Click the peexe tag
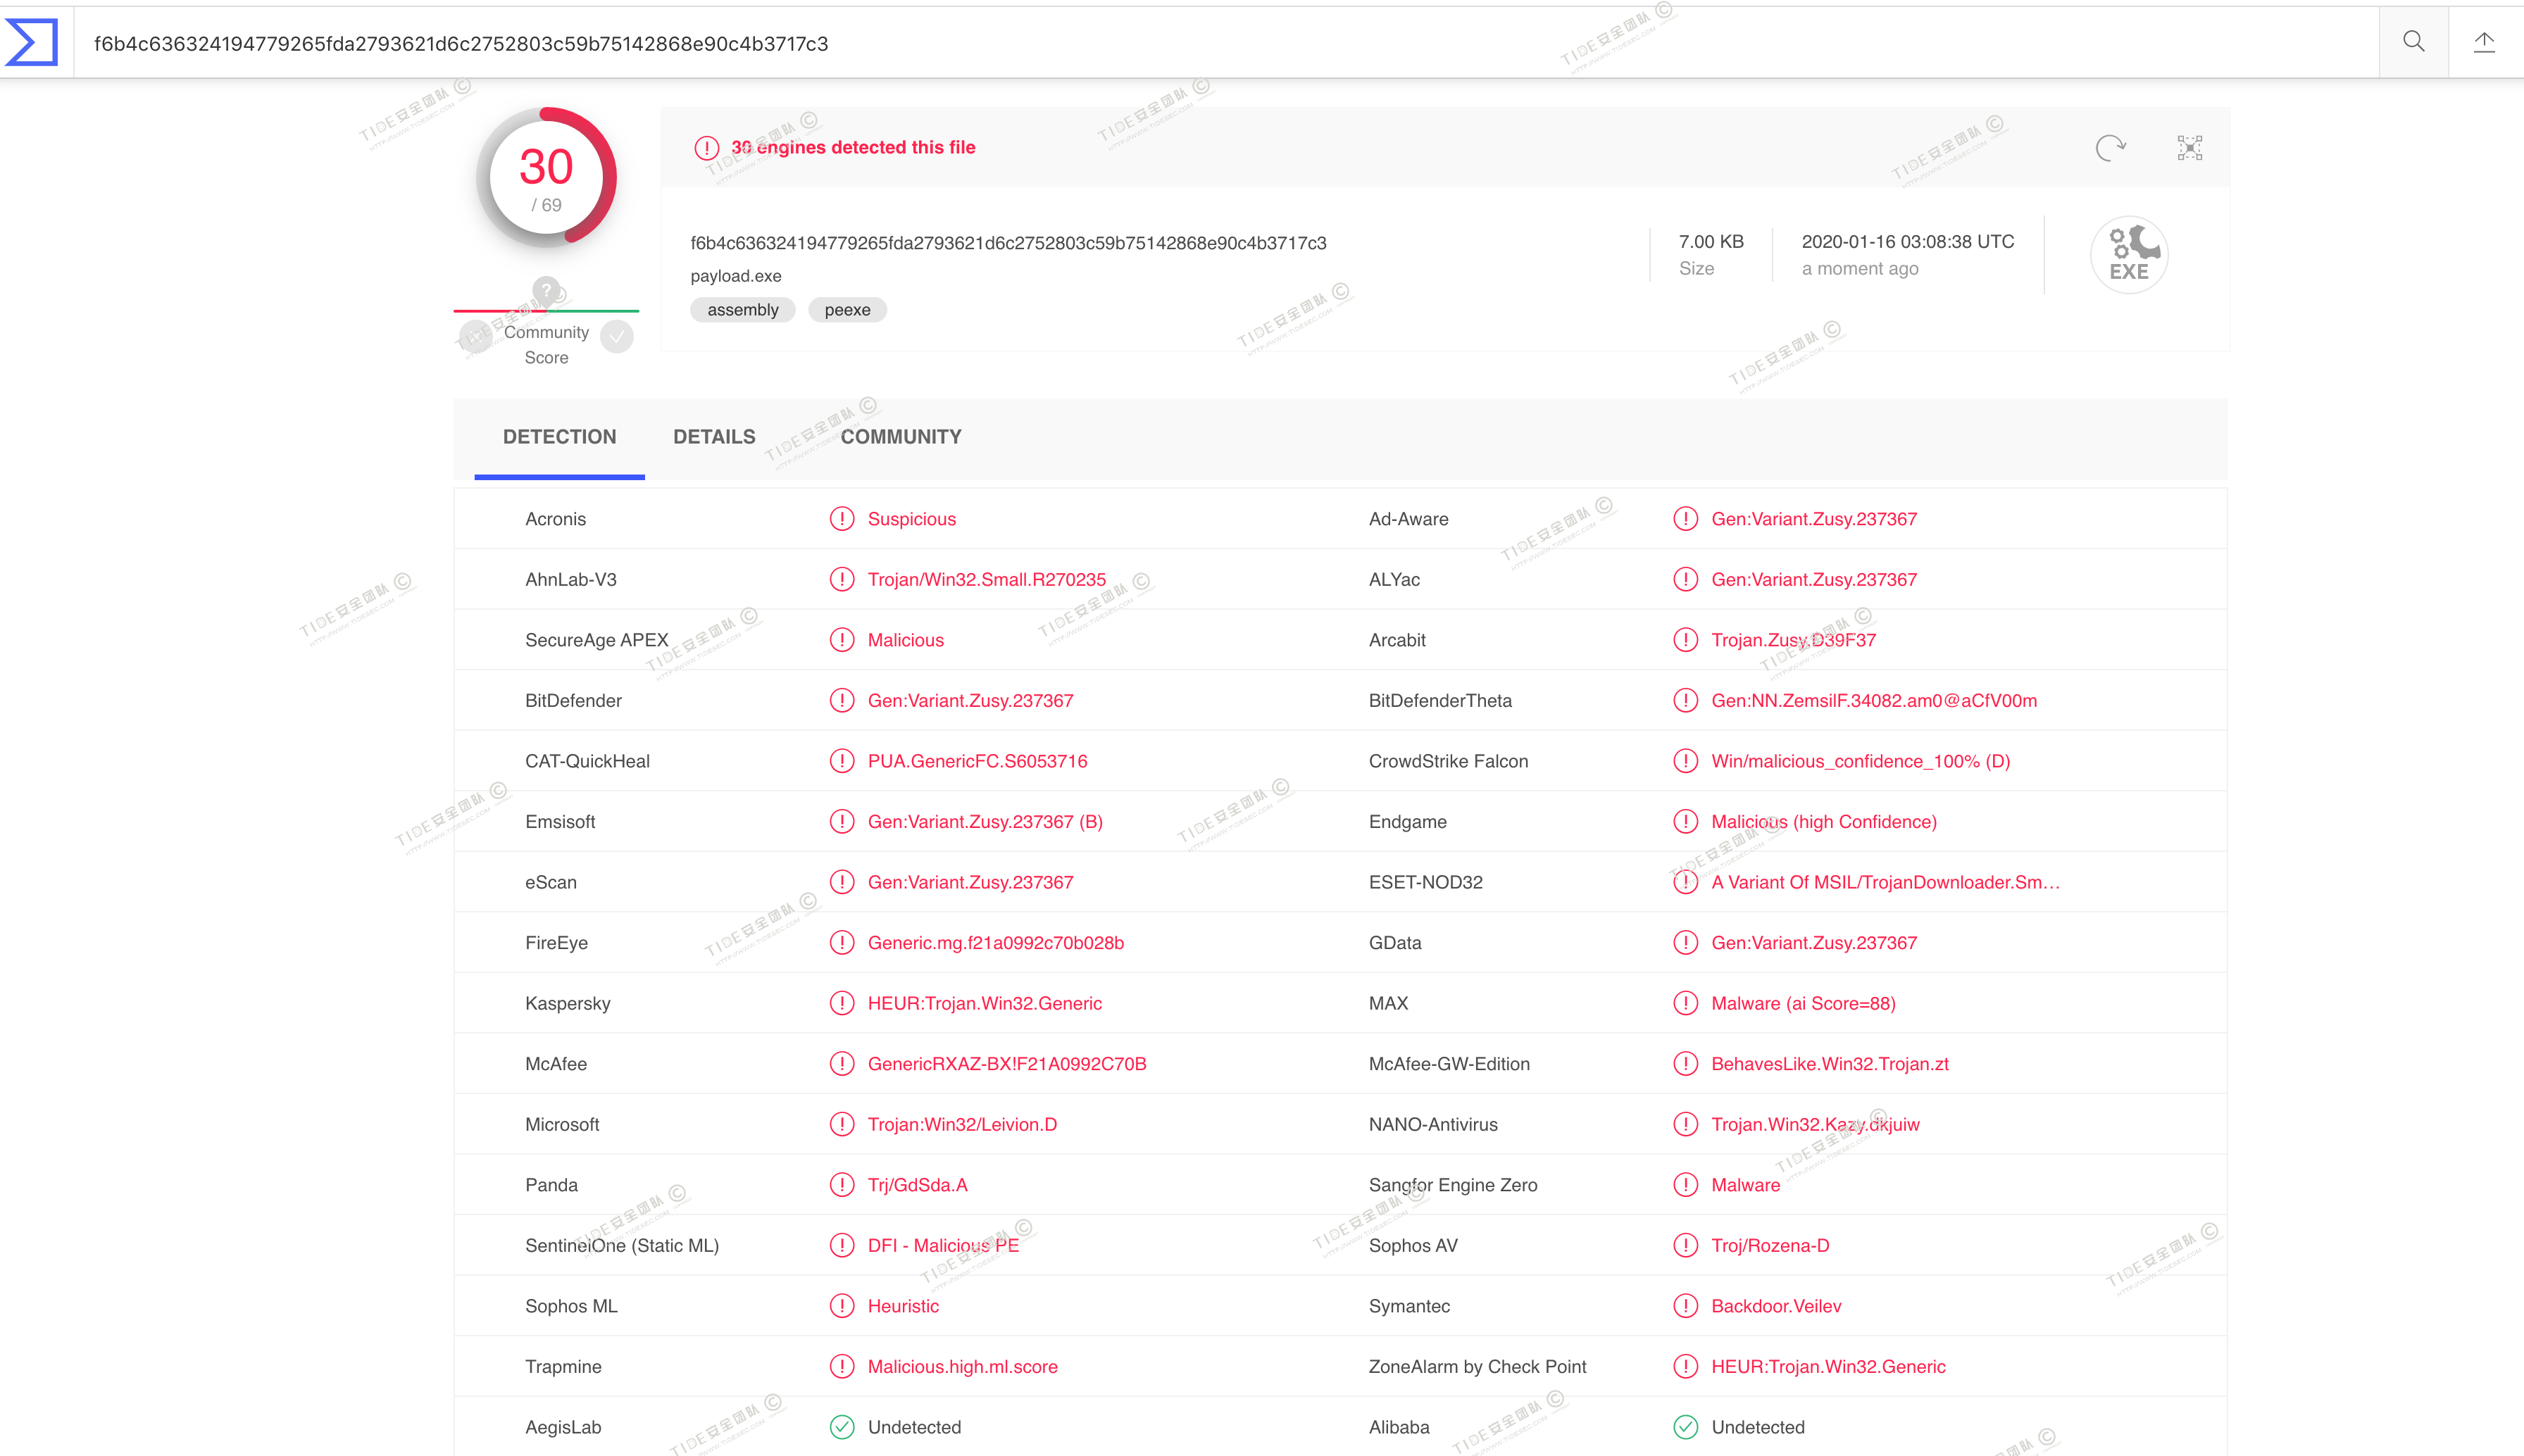The image size is (2524, 1456). (847, 310)
